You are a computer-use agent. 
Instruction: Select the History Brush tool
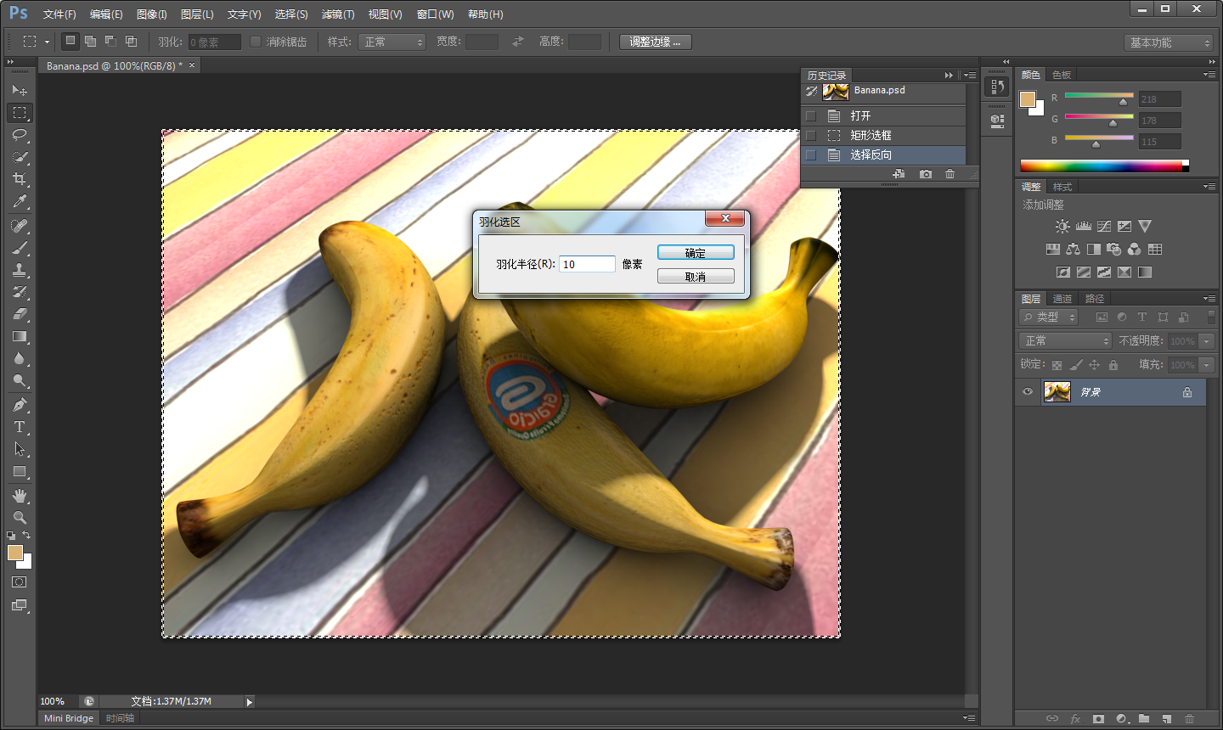pos(19,292)
